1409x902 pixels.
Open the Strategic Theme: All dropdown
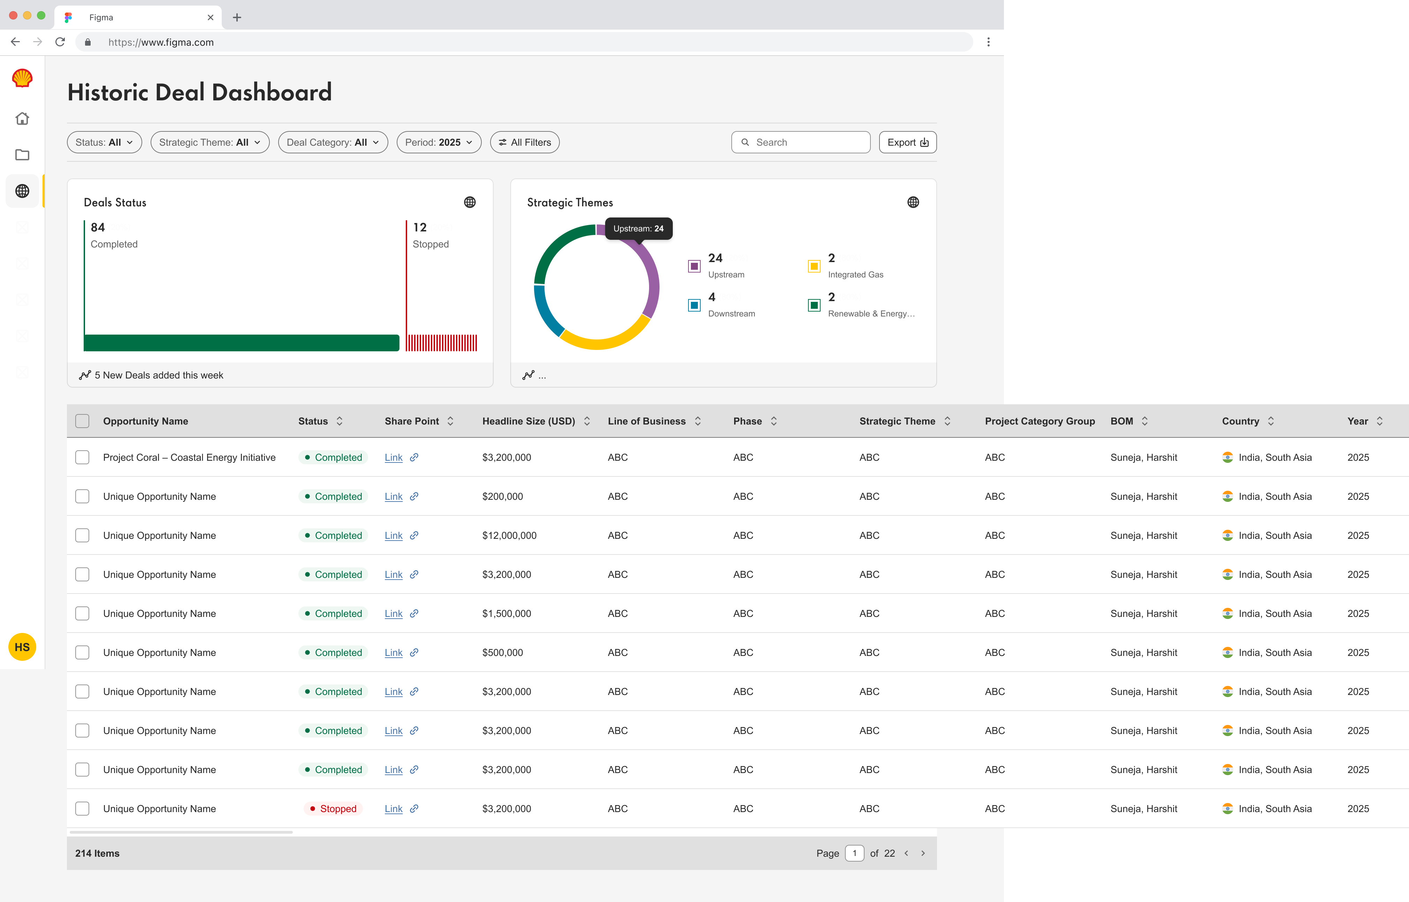210,142
